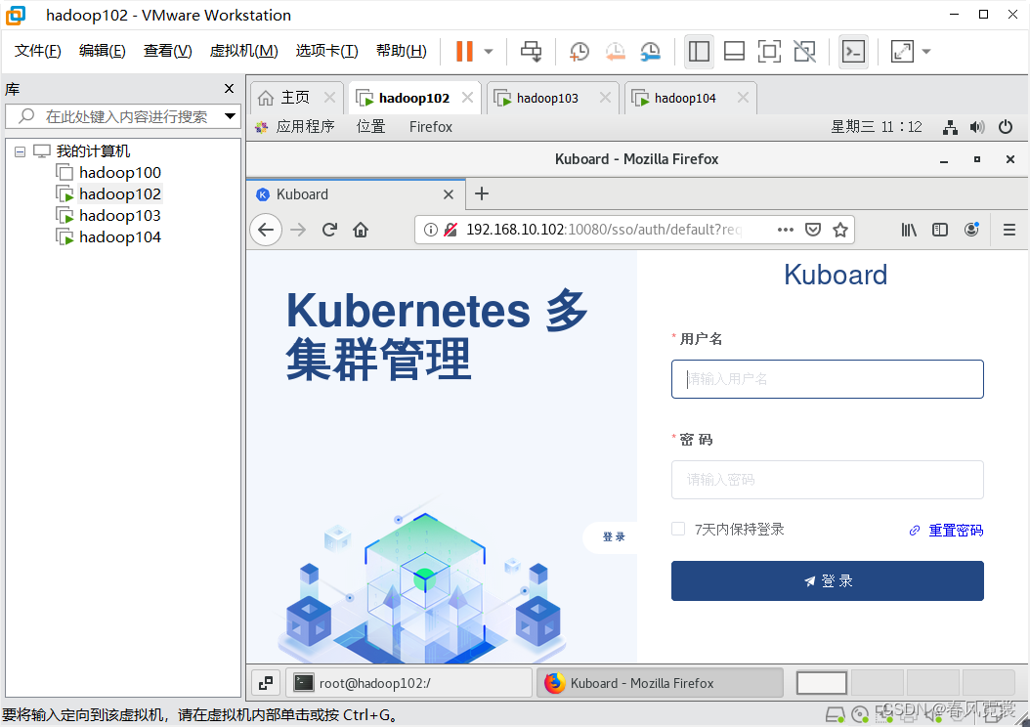Screen dimensions: 1030x727
Task: Open the console view icon
Action: point(853,51)
